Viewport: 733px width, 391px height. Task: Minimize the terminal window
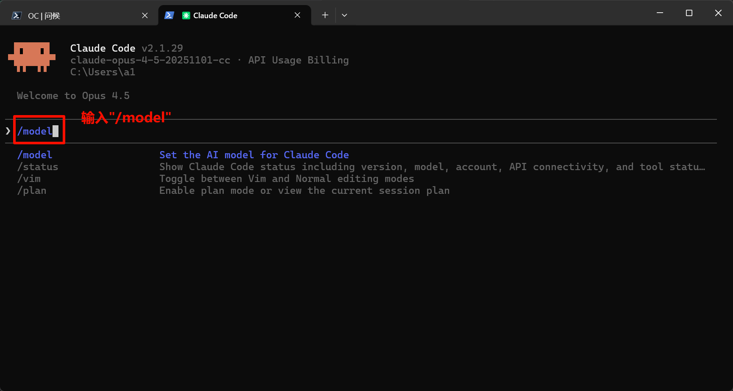point(660,13)
